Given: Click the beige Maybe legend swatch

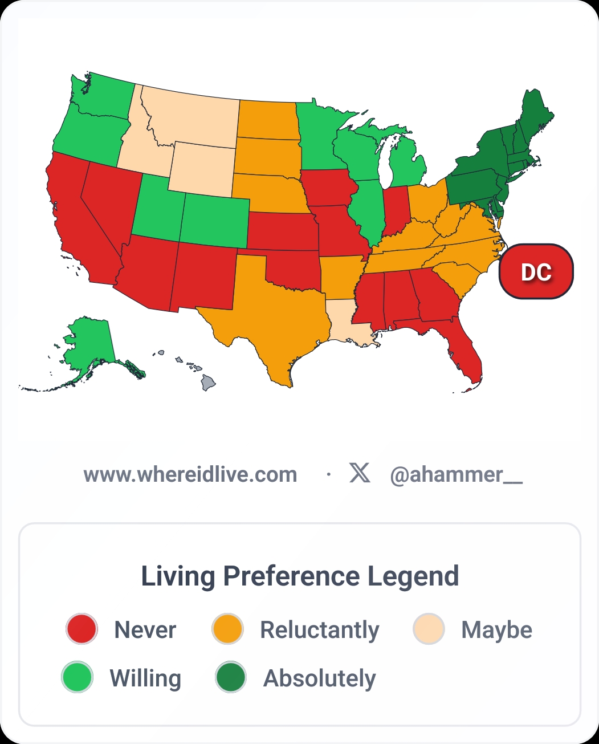Looking at the screenshot, I should tap(429, 629).
